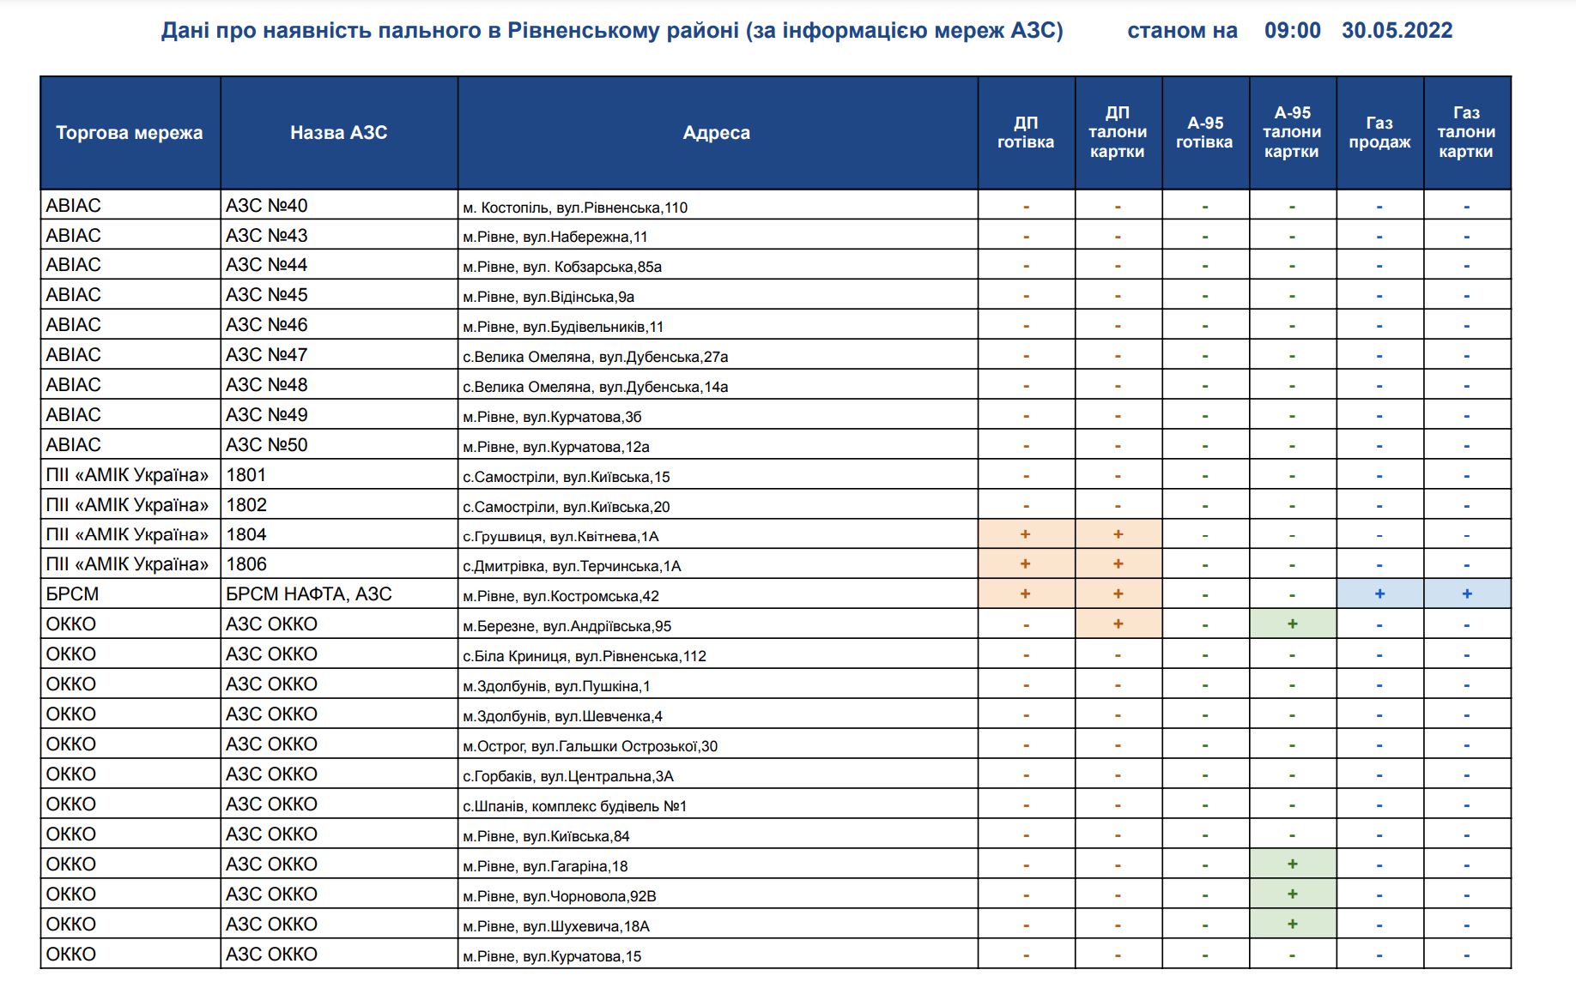
Task: Click the A-95 talons plus for Шухевича,18А
Action: (x=1292, y=924)
